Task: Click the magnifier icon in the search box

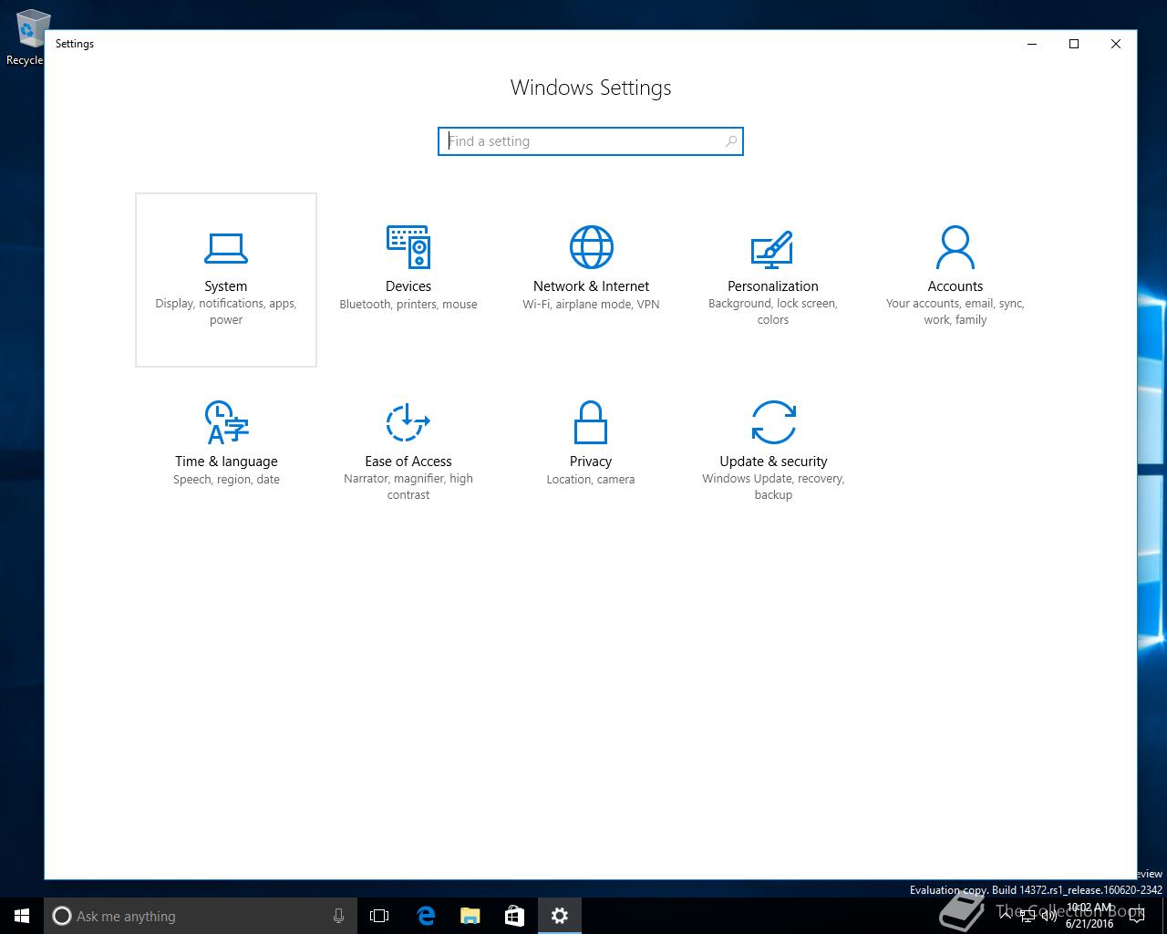Action: click(x=730, y=141)
